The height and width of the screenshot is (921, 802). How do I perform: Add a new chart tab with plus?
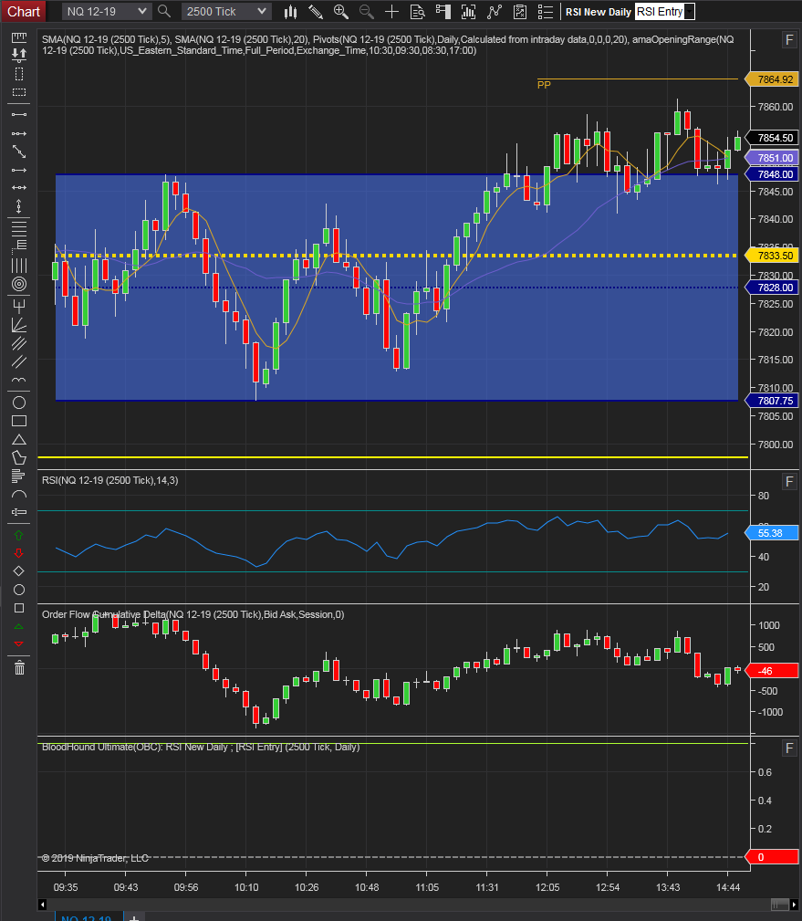[x=134, y=916]
